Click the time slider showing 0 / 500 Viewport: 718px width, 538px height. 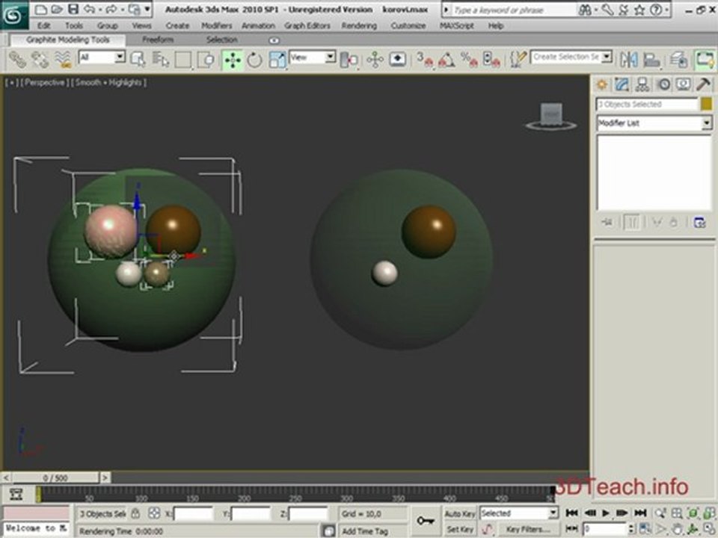pyautogui.click(x=55, y=477)
